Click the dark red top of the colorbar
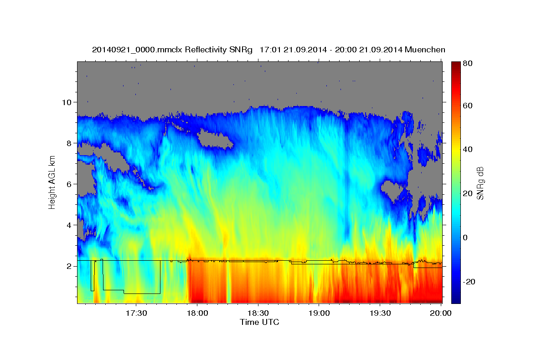Image resolution: width=547 pixels, height=364 pixels. (455, 65)
